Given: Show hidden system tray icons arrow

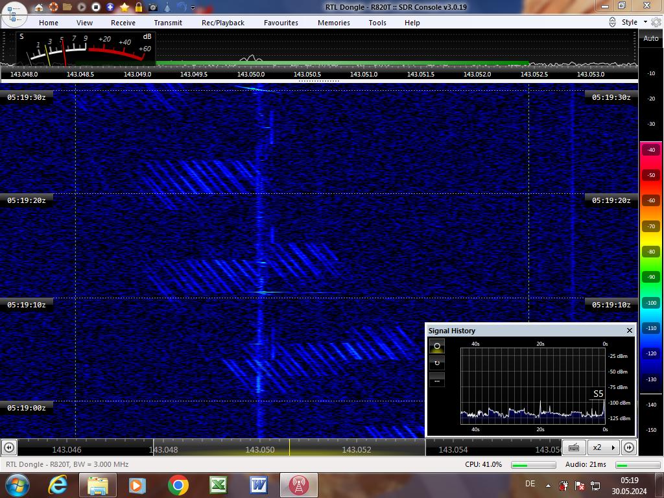Looking at the screenshot, I should click(548, 486).
